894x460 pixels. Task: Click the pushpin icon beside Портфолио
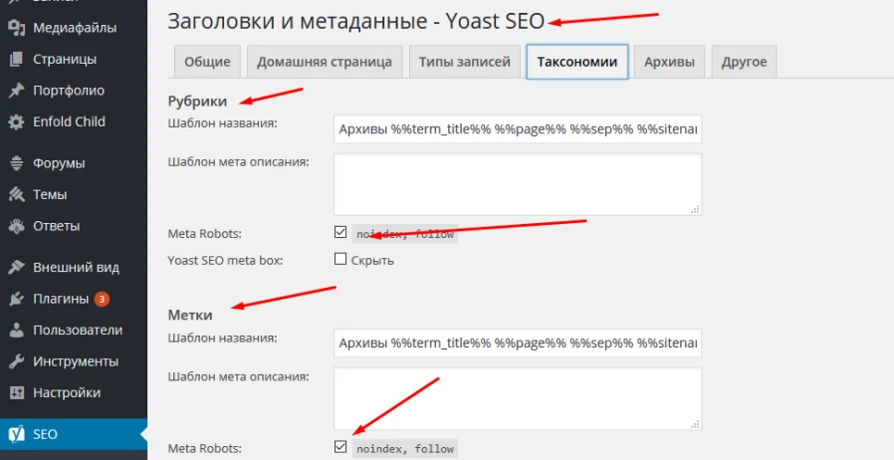coord(17,90)
